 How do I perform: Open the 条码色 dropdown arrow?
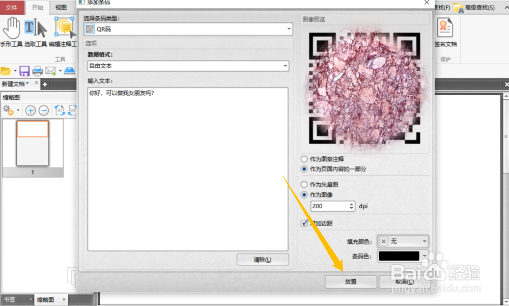point(425,256)
